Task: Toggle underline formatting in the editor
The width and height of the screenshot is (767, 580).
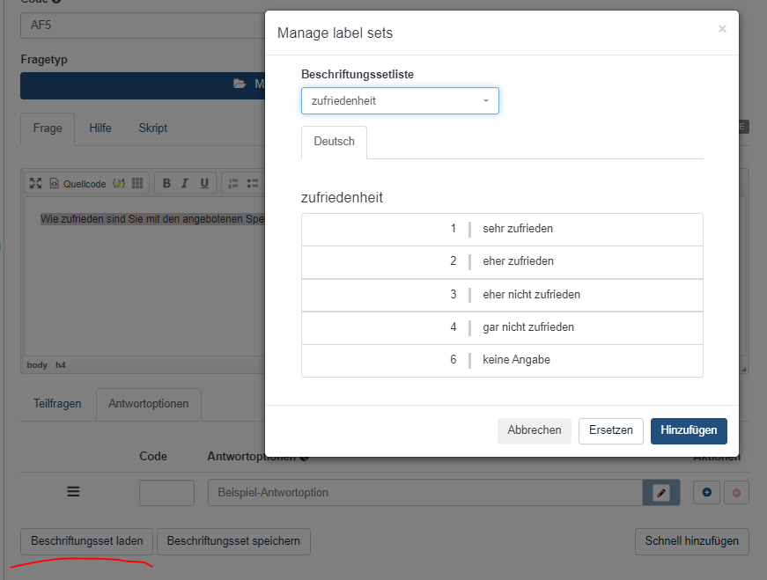Action: (204, 183)
